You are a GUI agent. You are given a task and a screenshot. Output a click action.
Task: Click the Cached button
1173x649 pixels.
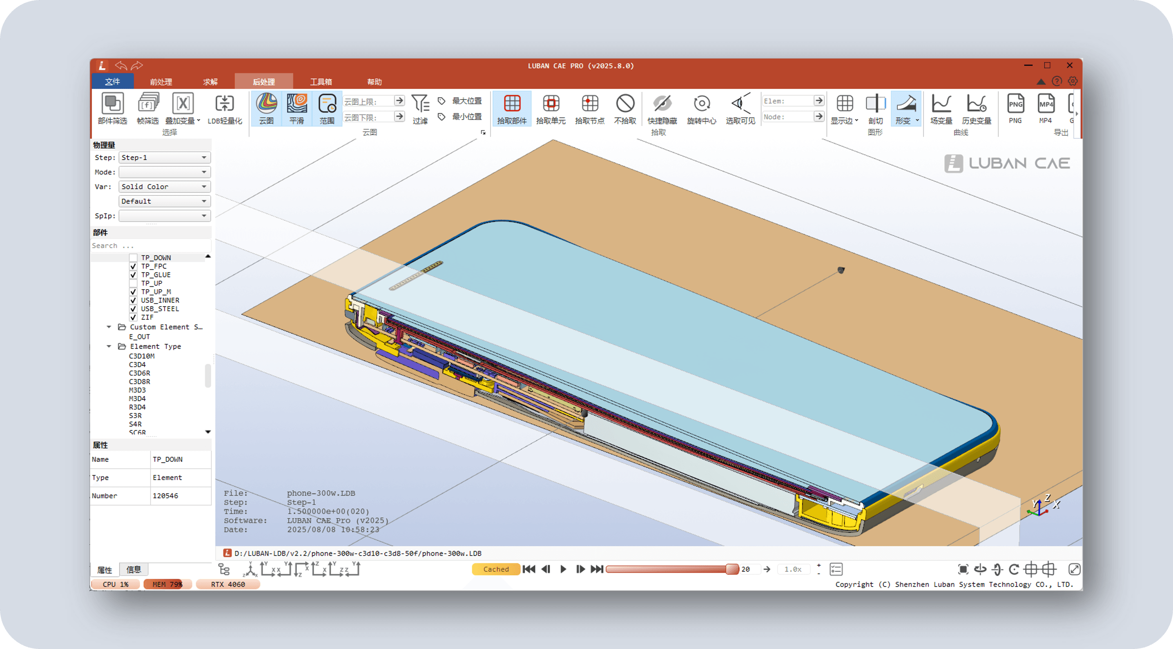(496, 569)
